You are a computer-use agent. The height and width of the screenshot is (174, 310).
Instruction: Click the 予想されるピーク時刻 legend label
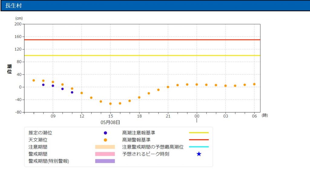point(146,154)
